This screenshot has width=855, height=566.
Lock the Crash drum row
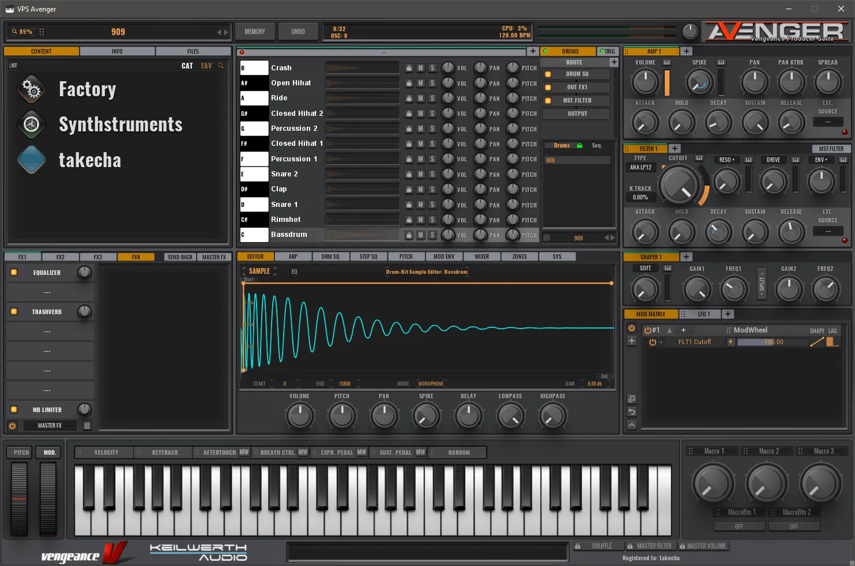[x=409, y=68]
